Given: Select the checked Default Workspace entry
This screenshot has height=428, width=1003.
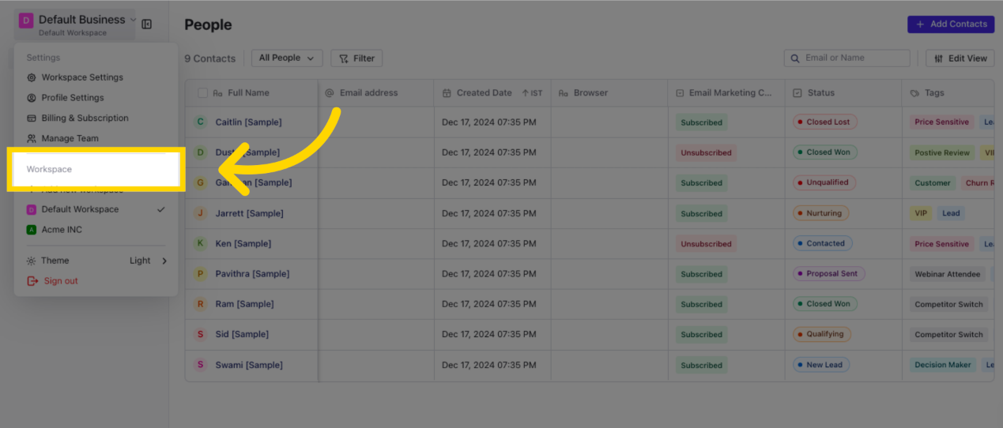Looking at the screenshot, I should [x=80, y=209].
